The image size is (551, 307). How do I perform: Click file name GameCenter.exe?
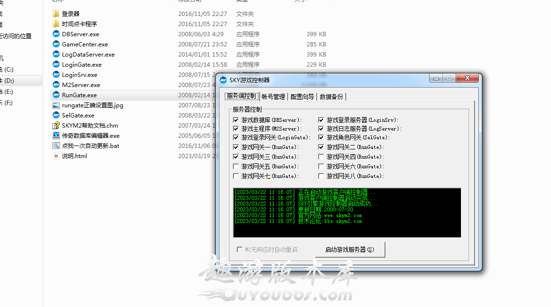coord(85,44)
